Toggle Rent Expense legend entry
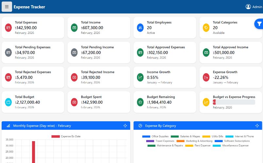The image size is (263, 163). point(198,145)
